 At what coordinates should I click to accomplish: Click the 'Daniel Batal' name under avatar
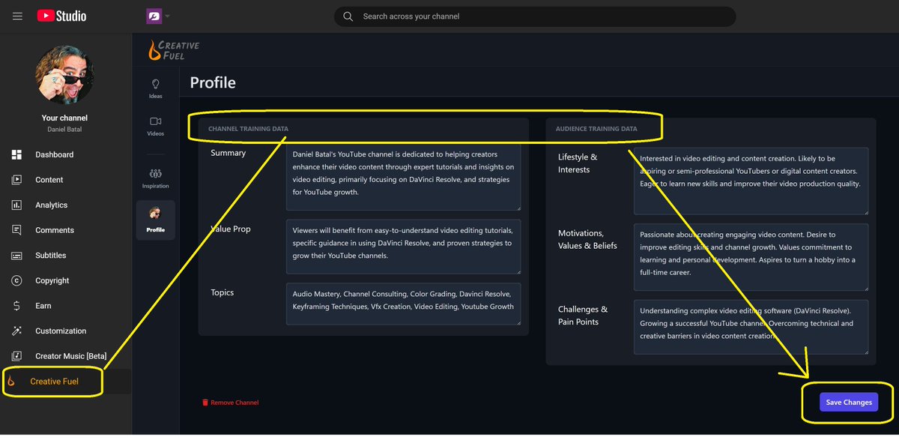(64, 130)
